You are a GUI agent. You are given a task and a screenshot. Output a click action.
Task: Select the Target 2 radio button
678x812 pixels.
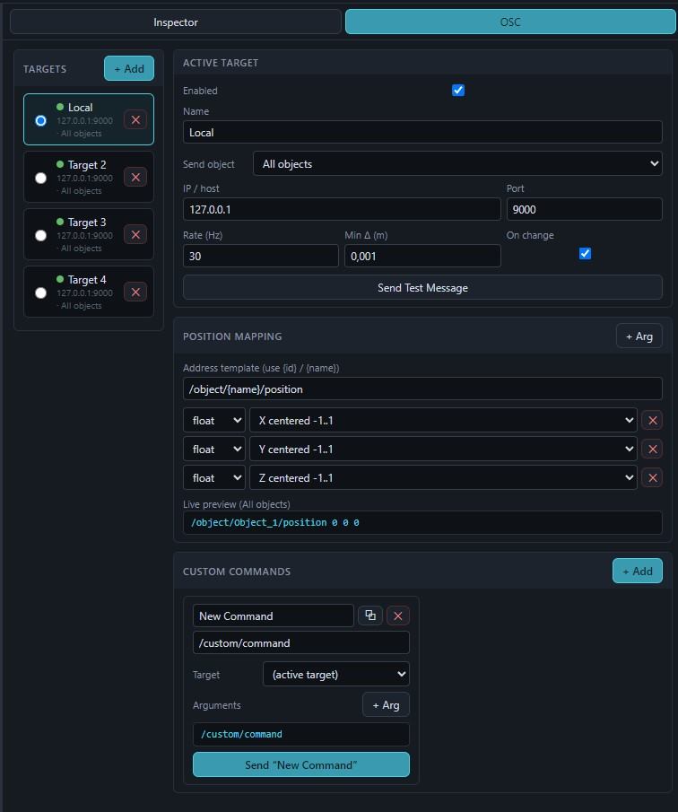coord(41,179)
